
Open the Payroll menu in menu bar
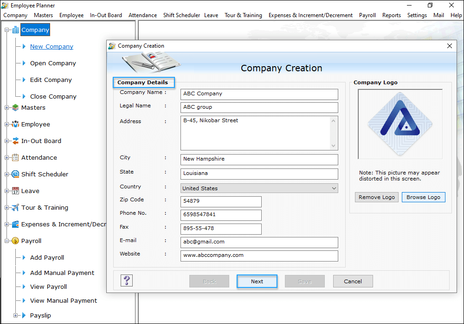(x=367, y=15)
